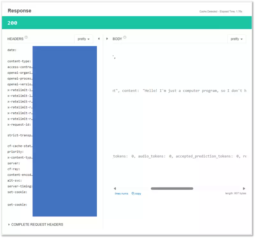Viewport: 255px width, 238px height.
Task: Select the date: header name
Action: point(12,50)
